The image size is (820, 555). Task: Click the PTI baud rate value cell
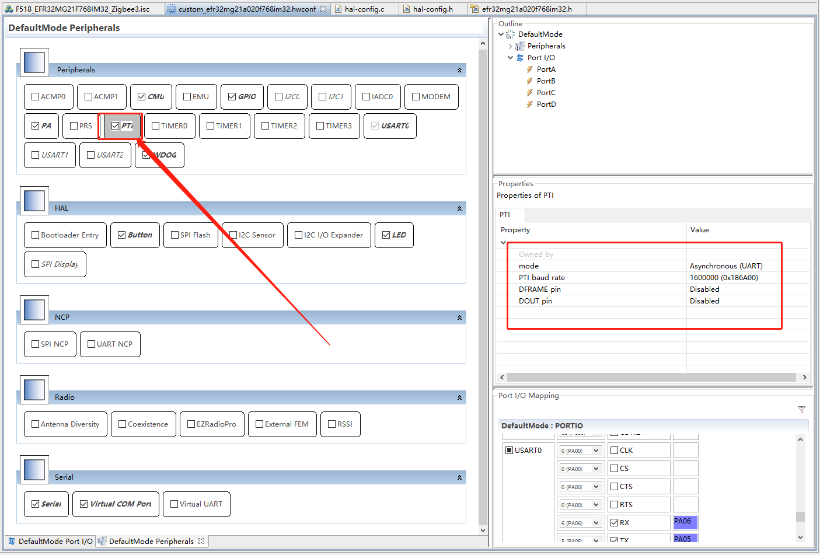coord(747,278)
